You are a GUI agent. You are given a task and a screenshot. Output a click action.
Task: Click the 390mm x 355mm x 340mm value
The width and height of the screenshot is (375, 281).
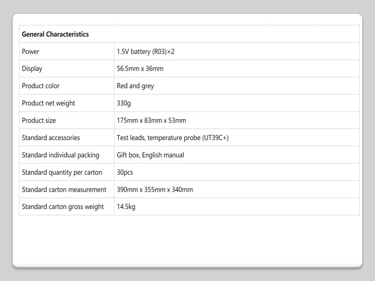click(x=155, y=190)
